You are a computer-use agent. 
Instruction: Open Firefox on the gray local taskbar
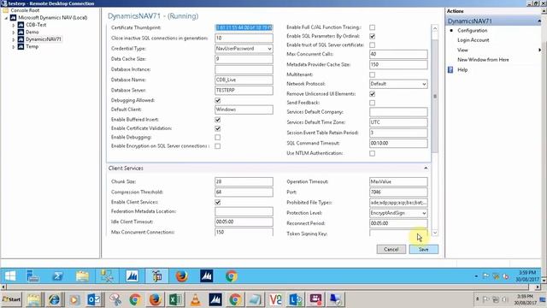(x=155, y=299)
